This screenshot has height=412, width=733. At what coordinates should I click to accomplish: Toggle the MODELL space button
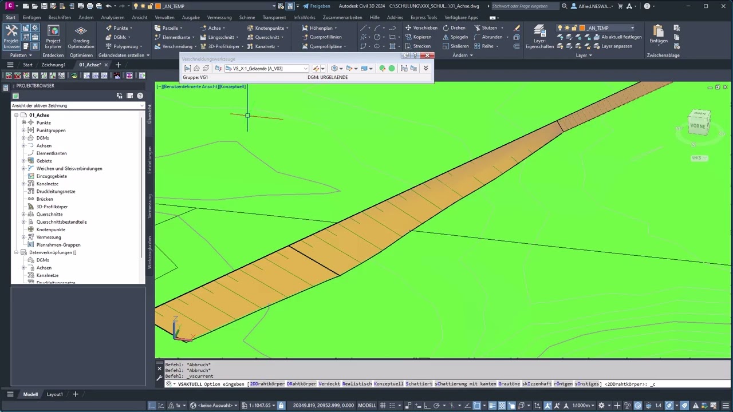(367, 405)
